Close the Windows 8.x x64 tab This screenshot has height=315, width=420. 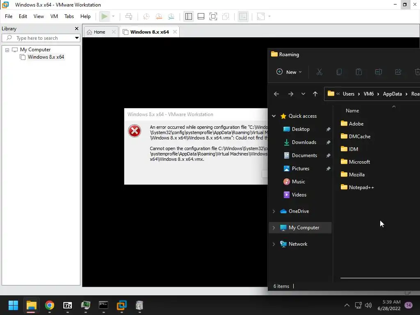tap(175, 32)
